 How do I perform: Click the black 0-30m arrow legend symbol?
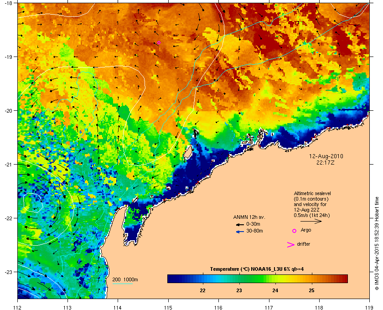(240, 224)
